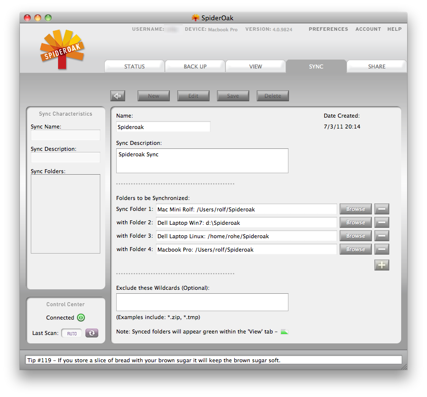Screen dimensions: 427x397
Task: Remove Folder 4 using its minus button
Action: point(381,249)
